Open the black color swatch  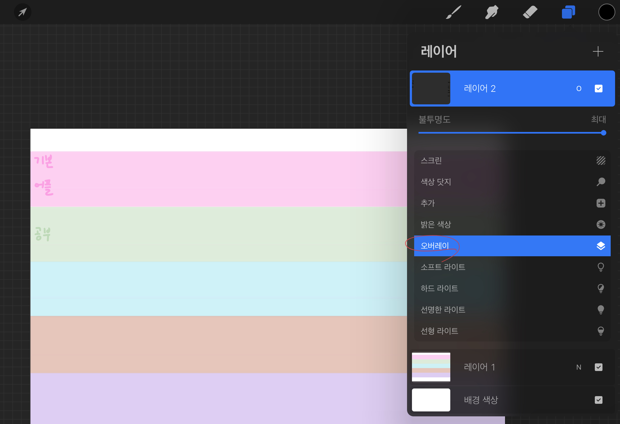coord(607,12)
